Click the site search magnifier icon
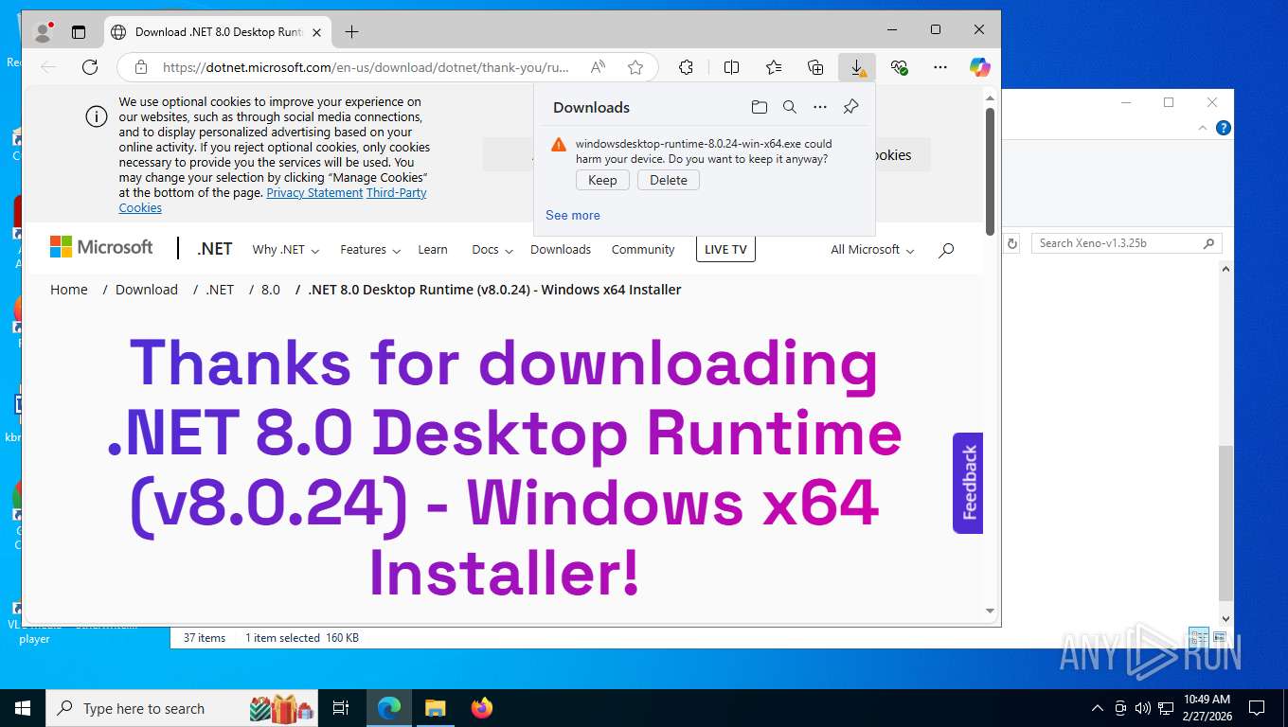This screenshot has width=1288, height=727. (x=946, y=250)
